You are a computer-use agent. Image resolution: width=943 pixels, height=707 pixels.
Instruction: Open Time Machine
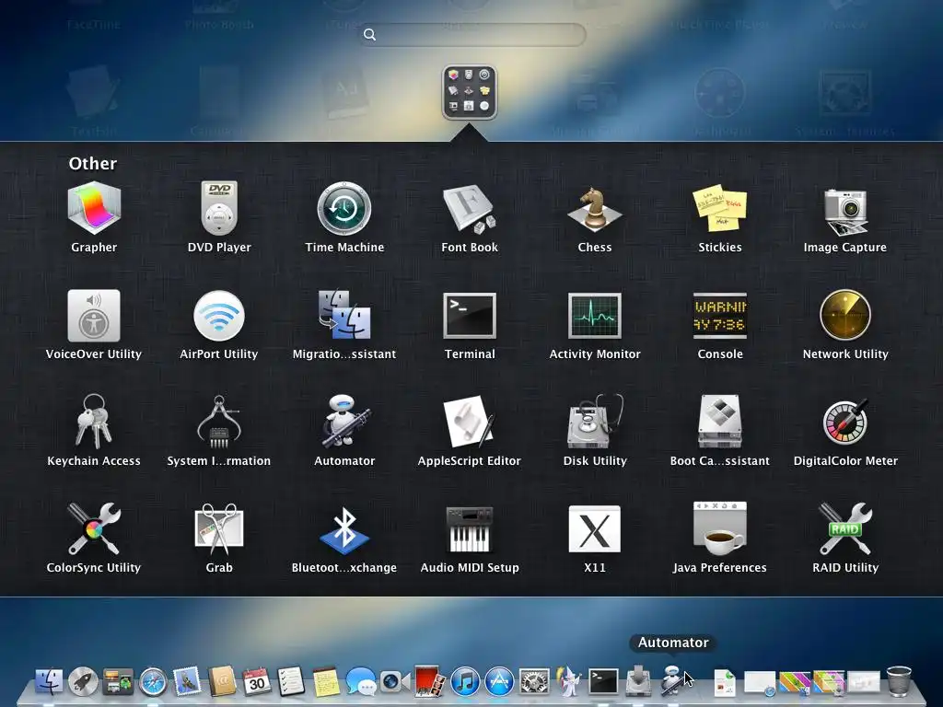(344, 208)
